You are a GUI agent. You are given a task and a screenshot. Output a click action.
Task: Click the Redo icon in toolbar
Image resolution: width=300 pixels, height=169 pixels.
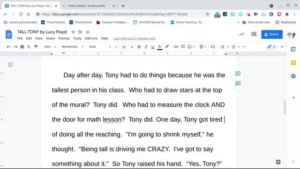click(x=15, y=47)
